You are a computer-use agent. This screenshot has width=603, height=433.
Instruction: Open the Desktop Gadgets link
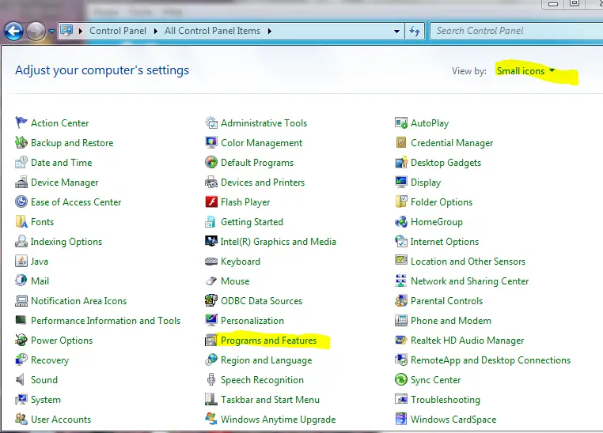(446, 163)
